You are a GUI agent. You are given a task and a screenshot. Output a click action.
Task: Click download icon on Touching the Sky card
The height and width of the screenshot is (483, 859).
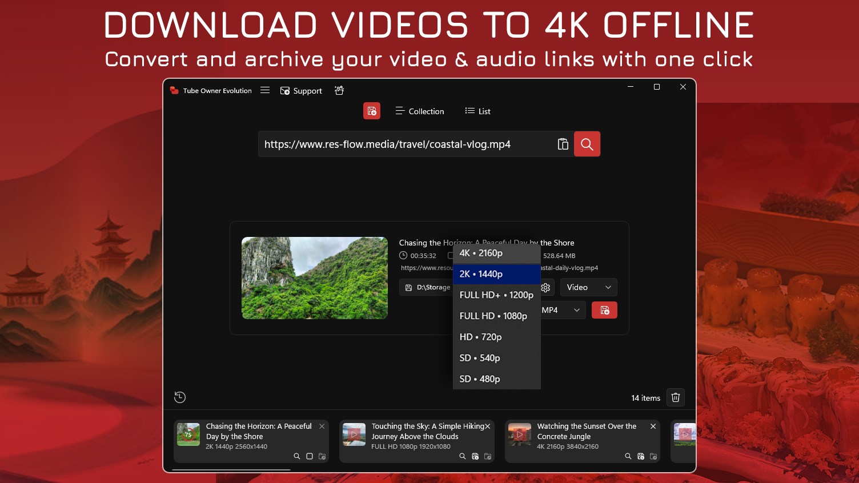tap(475, 456)
